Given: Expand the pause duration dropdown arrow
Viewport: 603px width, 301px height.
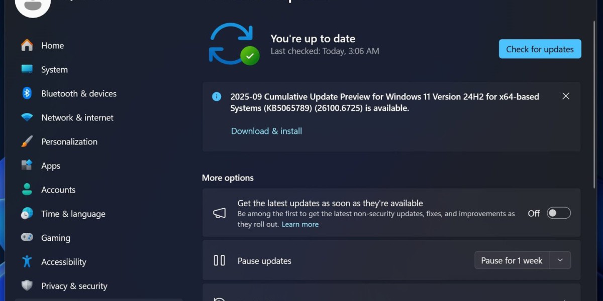Looking at the screenshot, I should [x=560, y=260].
